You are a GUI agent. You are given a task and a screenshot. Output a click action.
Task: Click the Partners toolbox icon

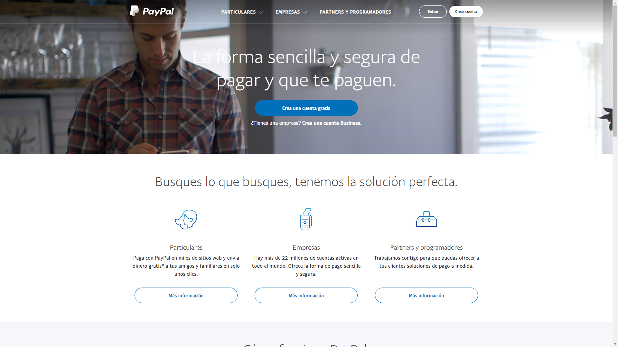426,219
